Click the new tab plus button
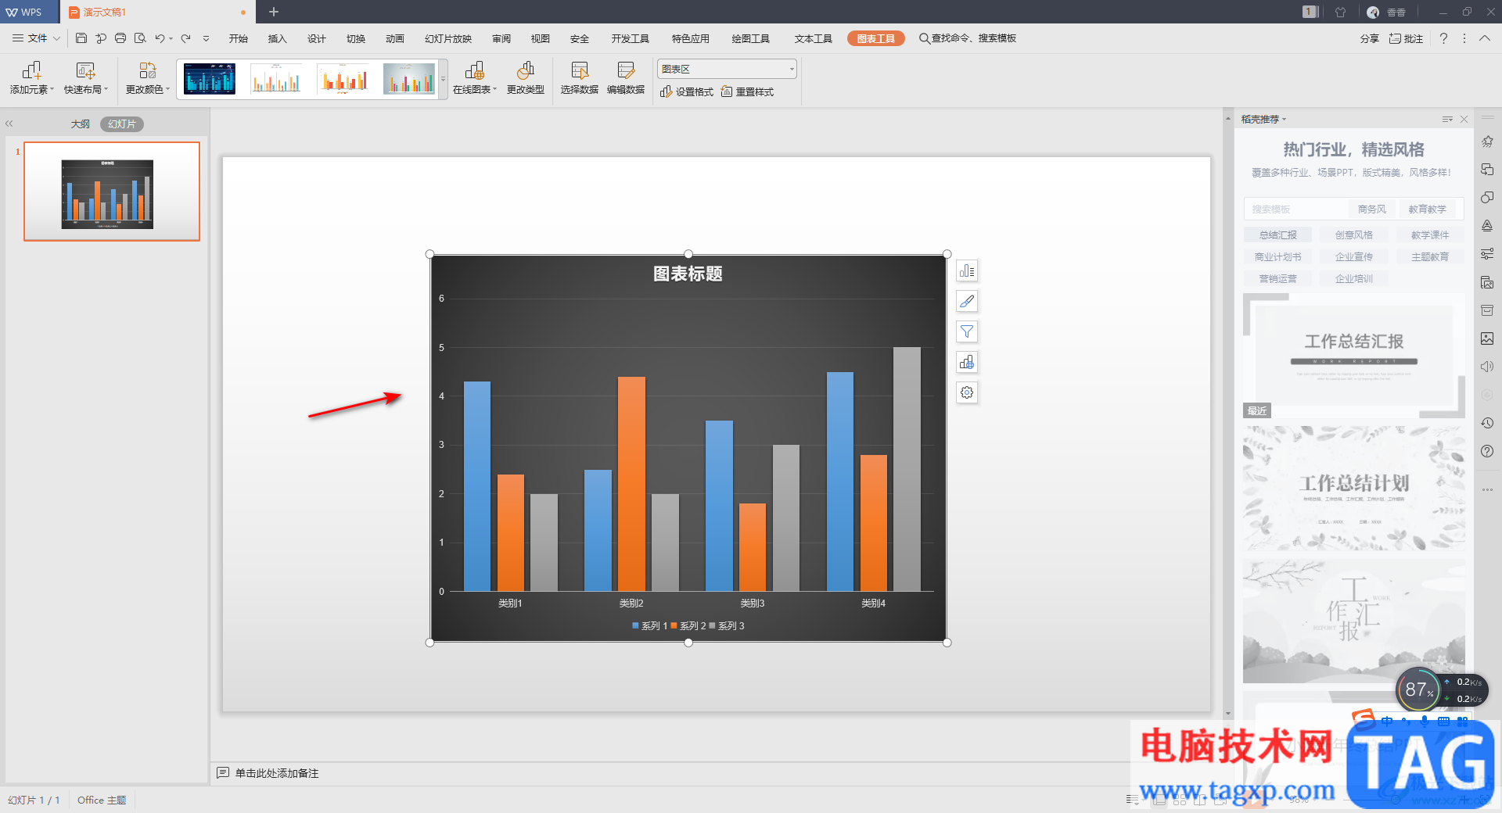This screenshot has width=1502, height=813. click(274, 12)
